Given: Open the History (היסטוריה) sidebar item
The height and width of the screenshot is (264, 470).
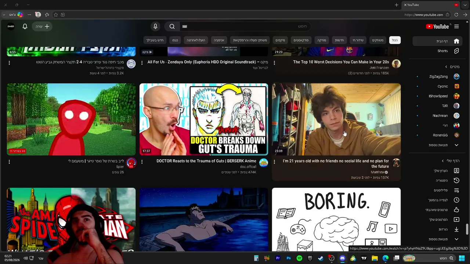Looking at the screenshot, I should pos(438,180).
